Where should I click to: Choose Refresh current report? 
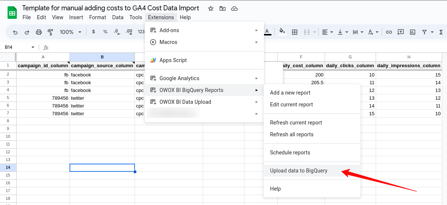(x=312, y=123)
